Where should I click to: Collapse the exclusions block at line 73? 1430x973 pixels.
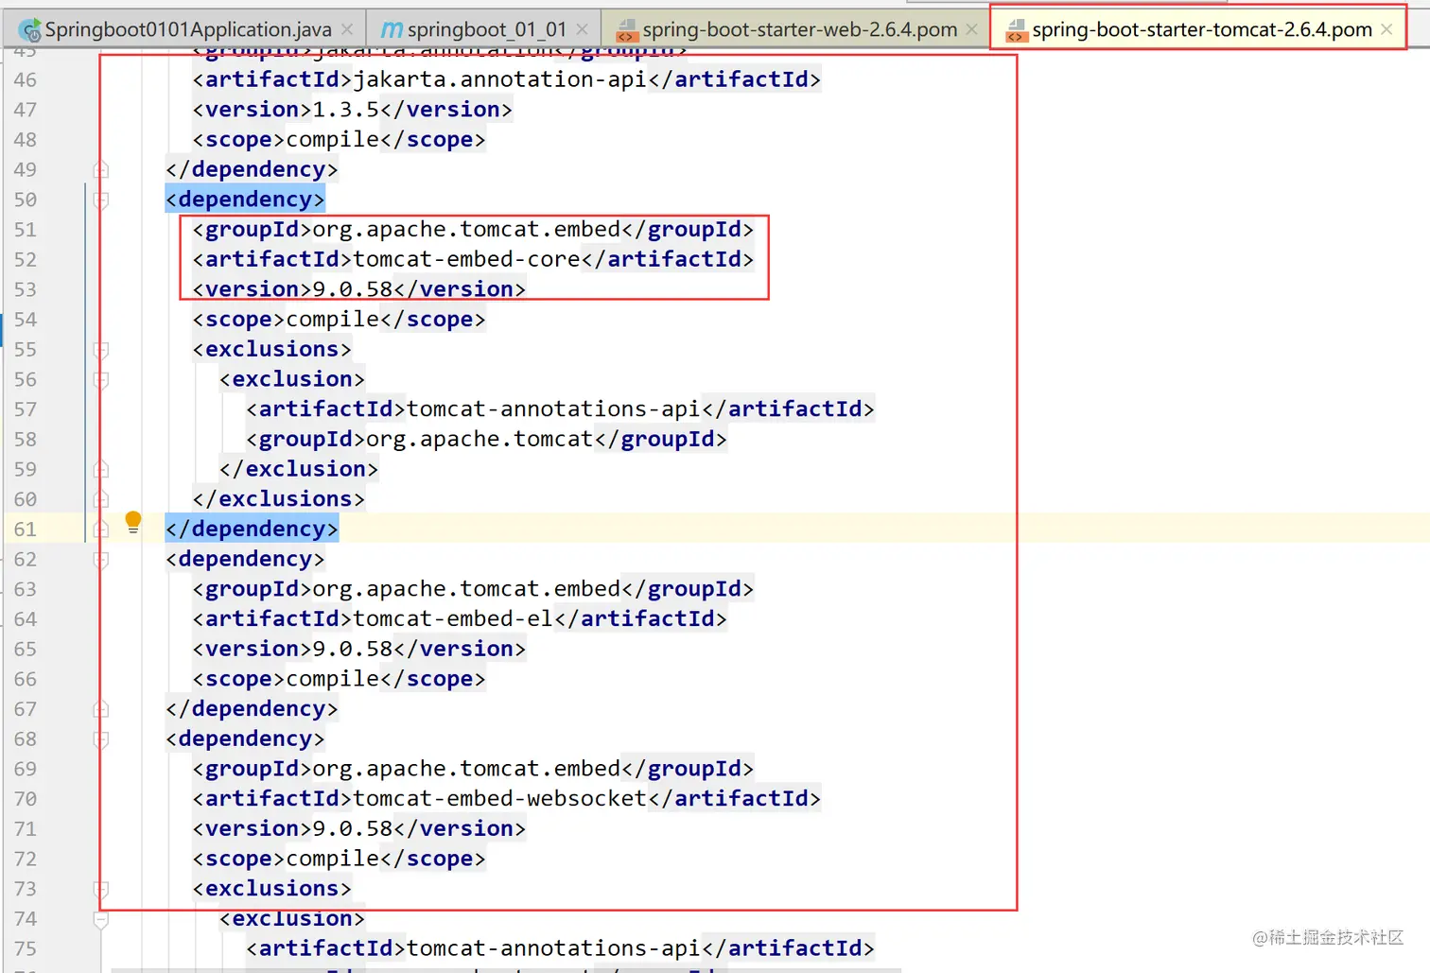[x=101, y=889]
